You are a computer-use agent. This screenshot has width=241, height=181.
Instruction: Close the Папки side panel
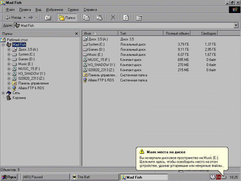click(77, 34)
